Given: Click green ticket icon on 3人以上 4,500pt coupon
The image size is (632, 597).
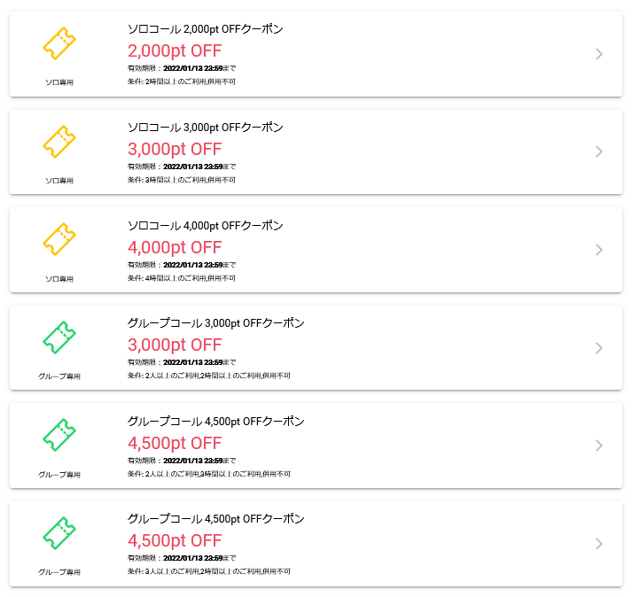Looking at the screenshot, I should (59, 533).
